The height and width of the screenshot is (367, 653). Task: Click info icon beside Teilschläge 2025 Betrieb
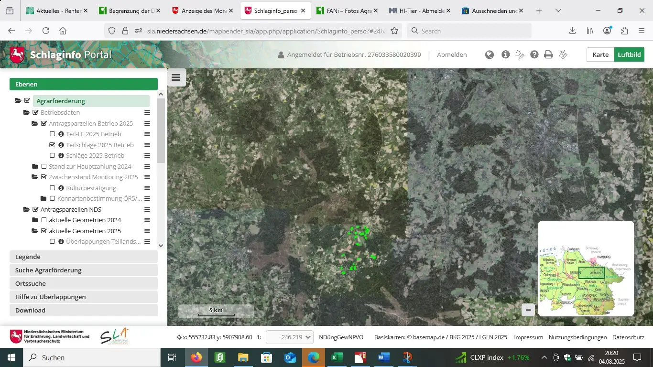click(61, 145)
